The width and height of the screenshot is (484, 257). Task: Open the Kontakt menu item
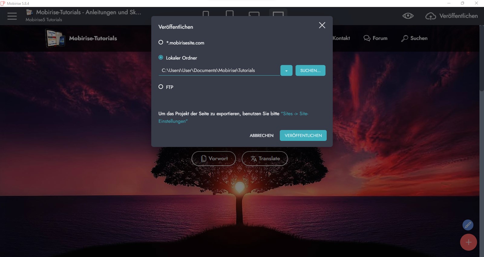click(341, 38)
